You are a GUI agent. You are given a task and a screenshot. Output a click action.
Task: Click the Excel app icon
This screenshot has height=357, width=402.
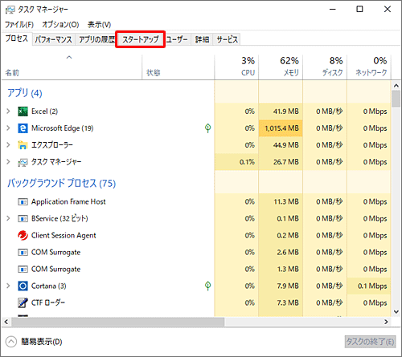(x=23, y=112)
